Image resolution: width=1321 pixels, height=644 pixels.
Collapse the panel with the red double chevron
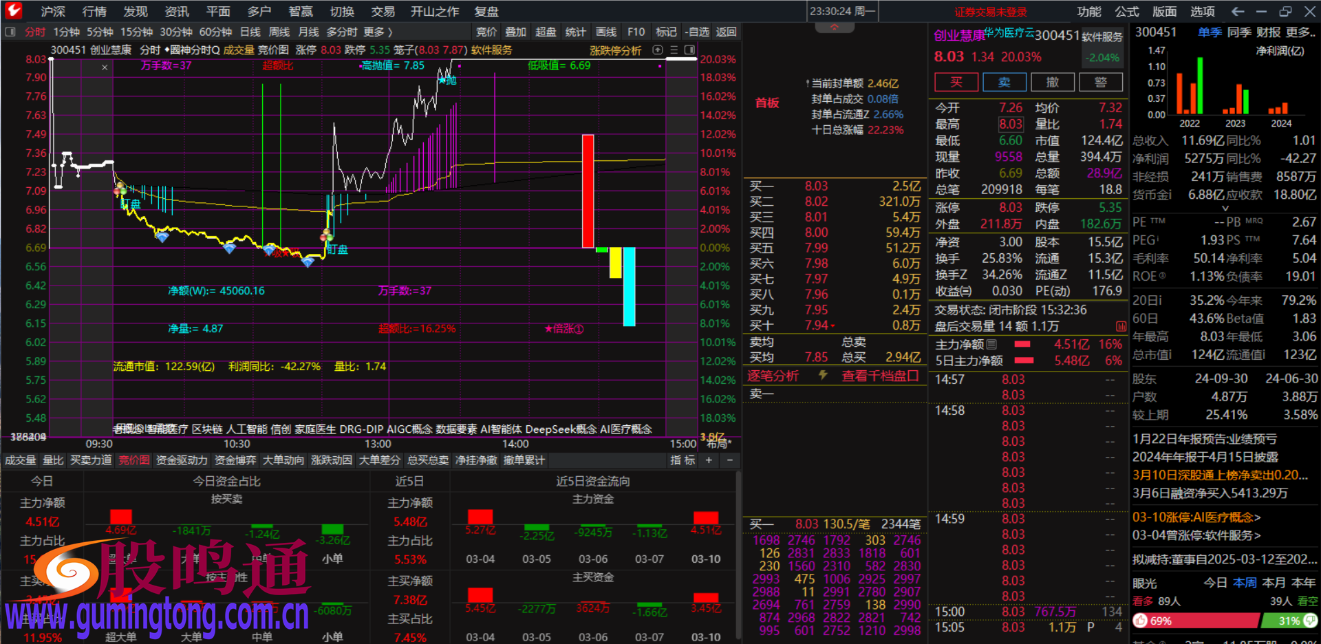[x=834, y=28]
